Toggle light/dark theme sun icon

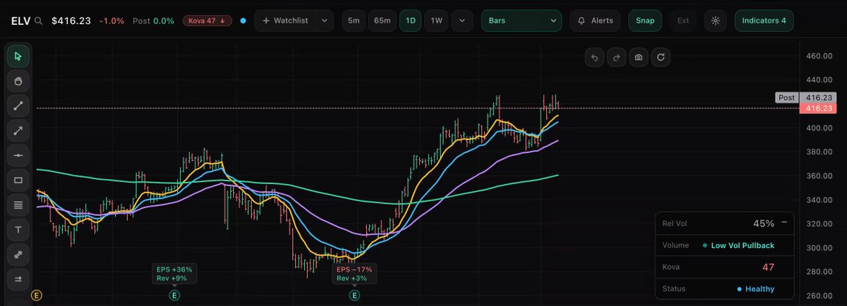tap(716, 20)
